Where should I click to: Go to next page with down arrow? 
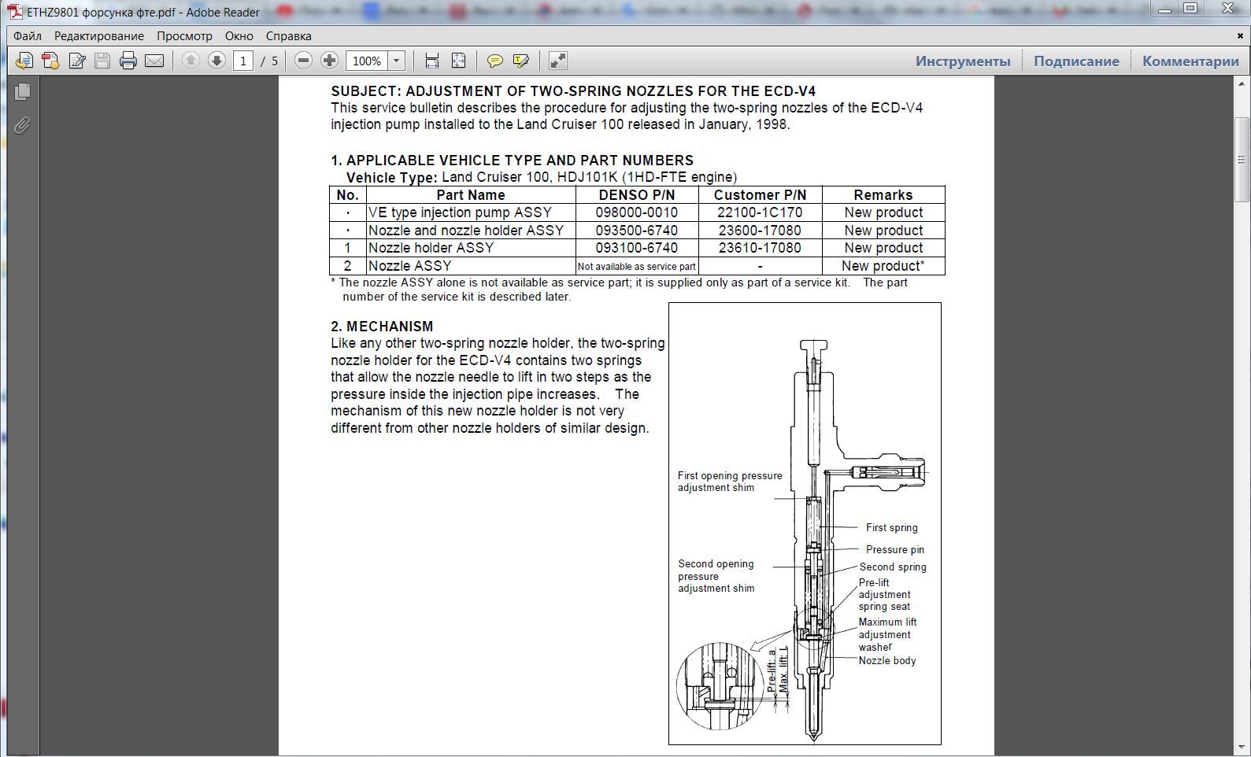(x=217, y=61)
